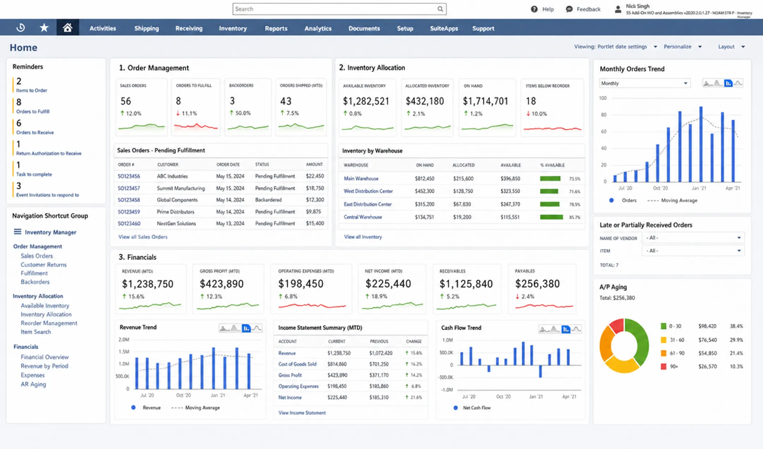Click the search magnifier icon
Viewport: 763px width, 449px height.
440,9
